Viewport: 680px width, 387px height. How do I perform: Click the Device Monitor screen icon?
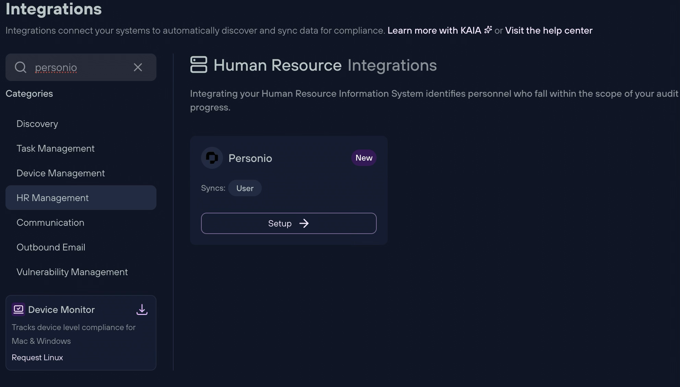click(x=19, y=309)
